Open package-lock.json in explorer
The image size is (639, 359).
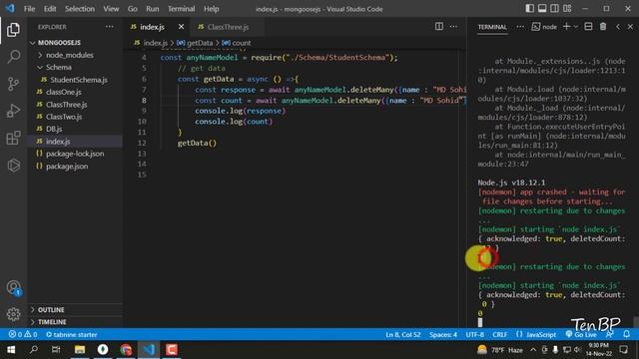[x=75, y=154]
